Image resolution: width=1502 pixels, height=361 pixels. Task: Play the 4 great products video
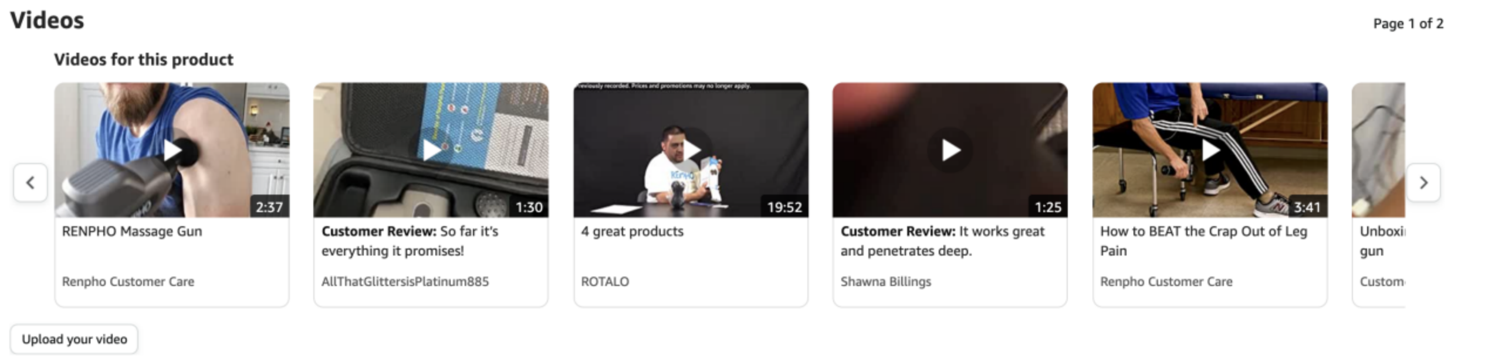pyautogui.click(x=691, y=150)
